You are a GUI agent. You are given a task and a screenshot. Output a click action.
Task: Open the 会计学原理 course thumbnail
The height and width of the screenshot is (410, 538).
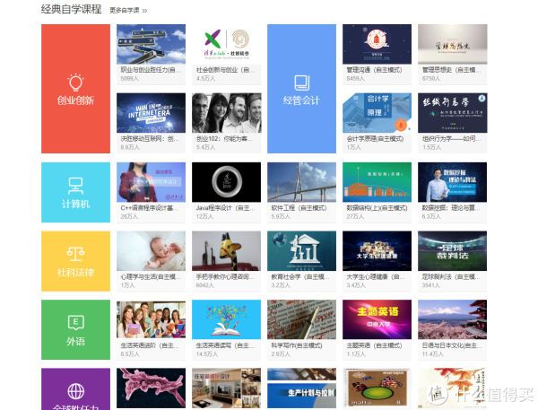[x=377, y=112]
